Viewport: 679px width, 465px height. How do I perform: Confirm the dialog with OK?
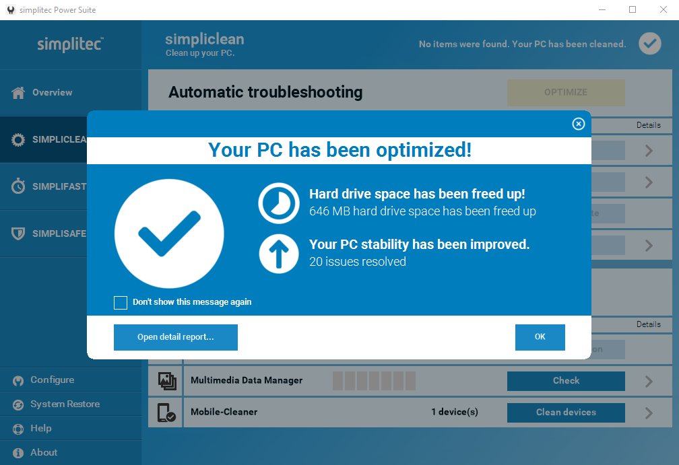540,337
